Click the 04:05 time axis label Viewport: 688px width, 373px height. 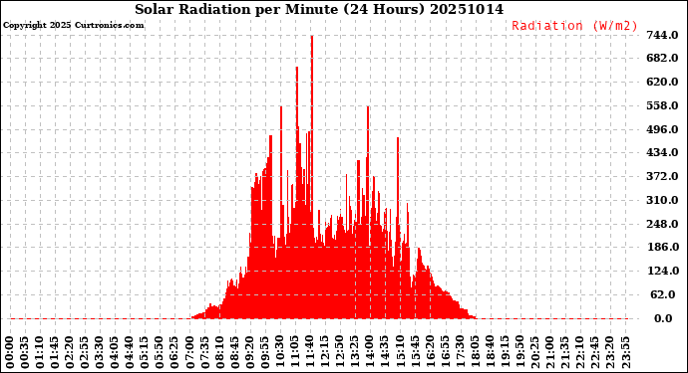click(115, 352)
